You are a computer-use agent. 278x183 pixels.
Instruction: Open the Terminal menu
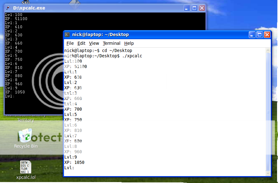[x=111, y=43]
